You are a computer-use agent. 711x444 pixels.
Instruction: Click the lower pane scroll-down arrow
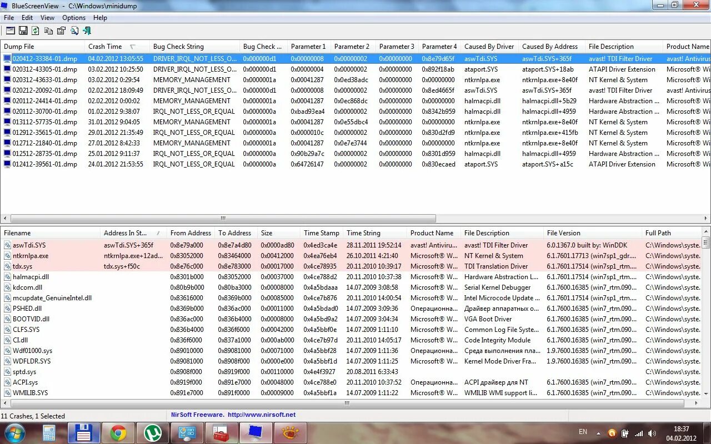706,393
